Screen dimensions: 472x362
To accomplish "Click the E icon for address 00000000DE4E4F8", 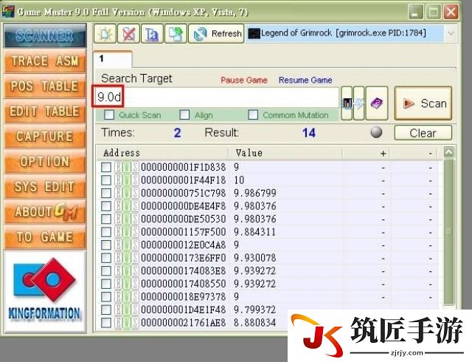I will tap(118, 206).
